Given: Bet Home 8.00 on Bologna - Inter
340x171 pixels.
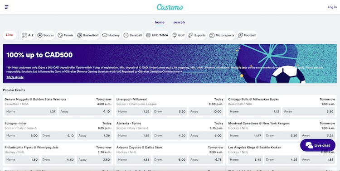Looking at the screenshot, I should coord(22,136).
